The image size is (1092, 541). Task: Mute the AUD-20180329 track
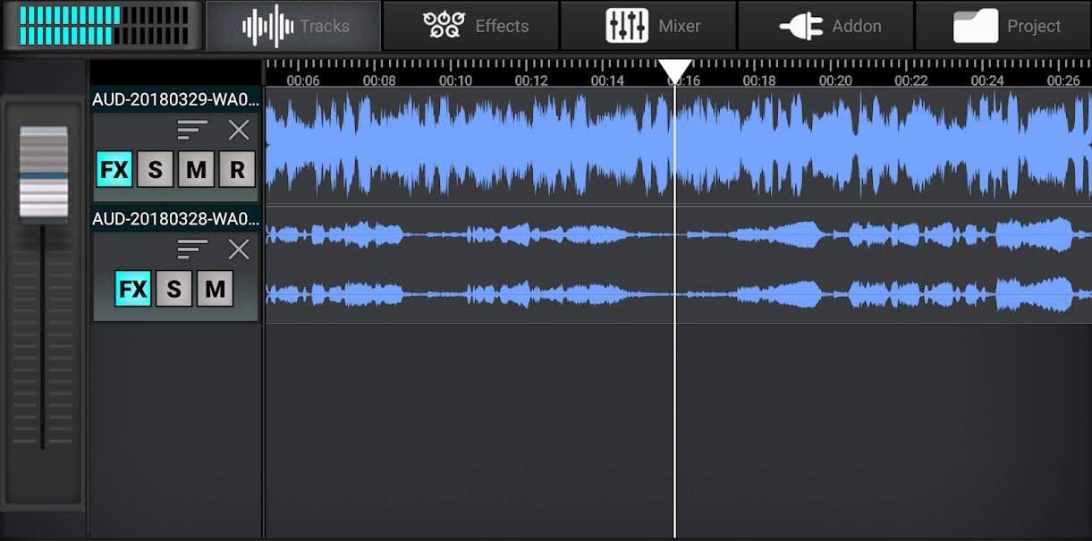(196, 169)
